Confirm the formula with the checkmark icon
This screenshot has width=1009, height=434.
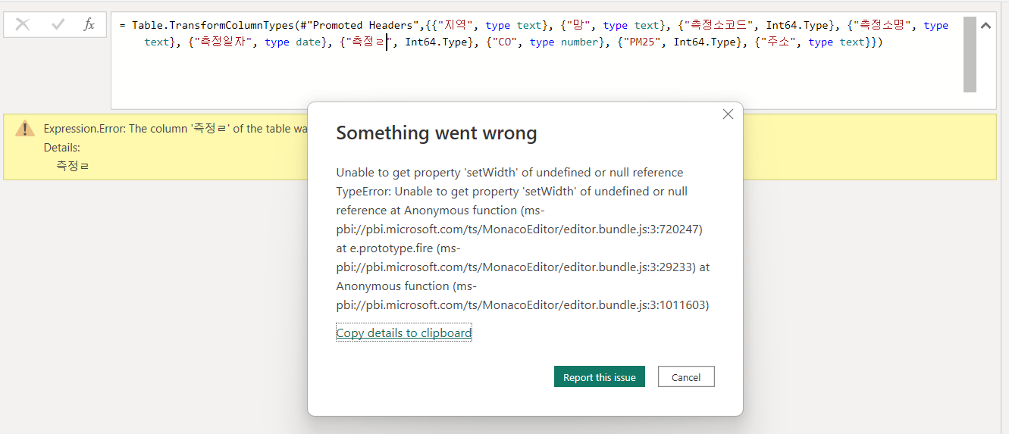58,25
